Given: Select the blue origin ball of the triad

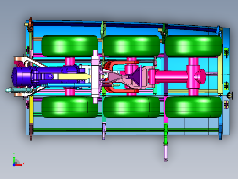Looking at the screenshot, I should click(x=14, y=165).
